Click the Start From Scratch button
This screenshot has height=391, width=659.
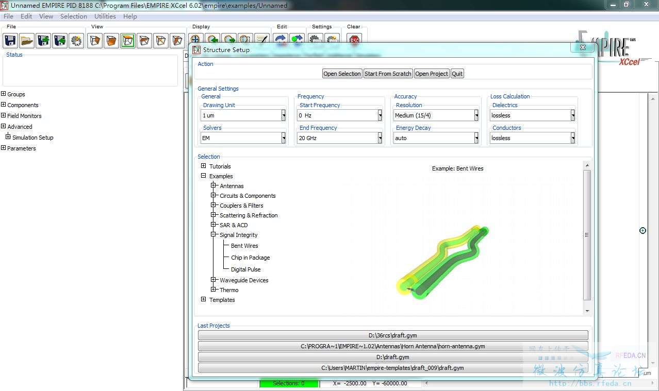388,74
